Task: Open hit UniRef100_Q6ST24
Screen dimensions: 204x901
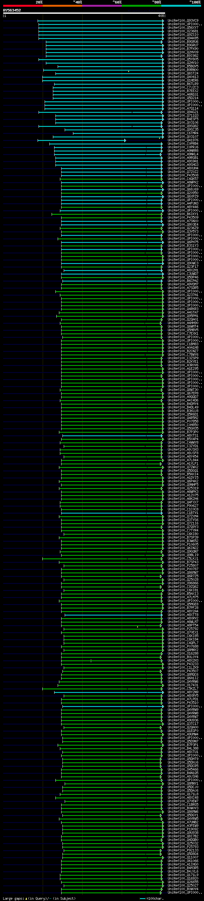Action: click(183, 74)
